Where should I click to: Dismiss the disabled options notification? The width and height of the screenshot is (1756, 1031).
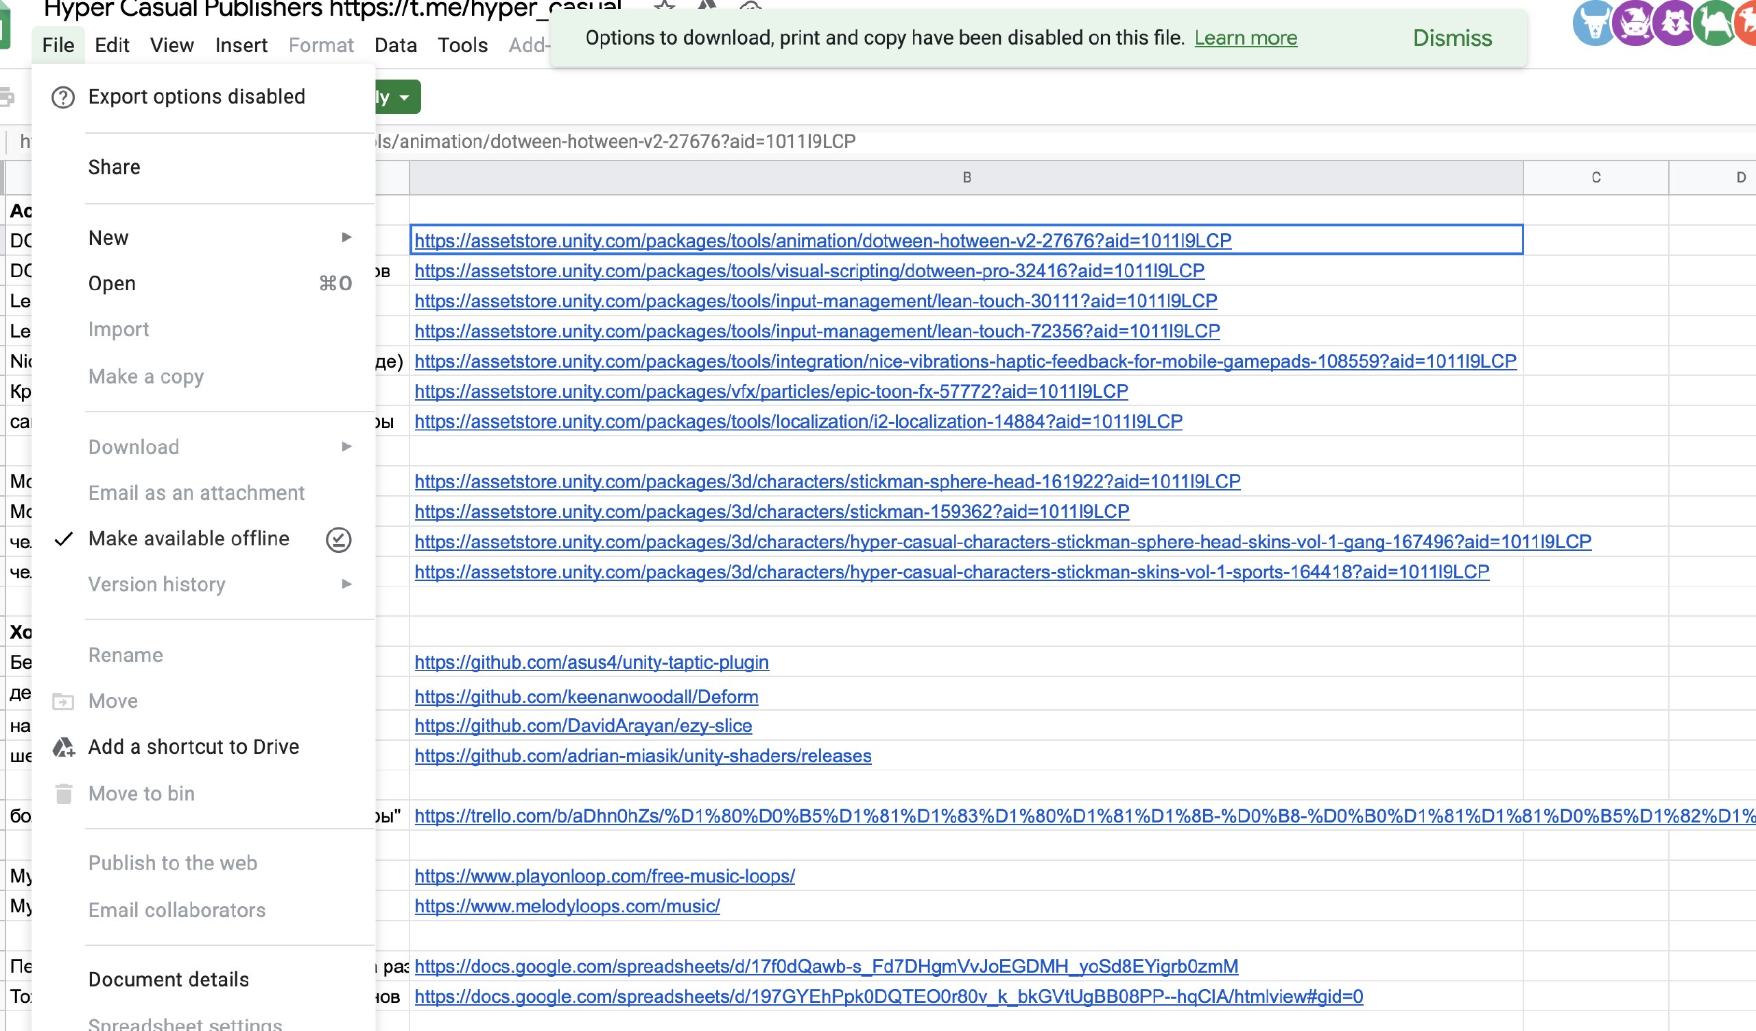click(1452, 38)
